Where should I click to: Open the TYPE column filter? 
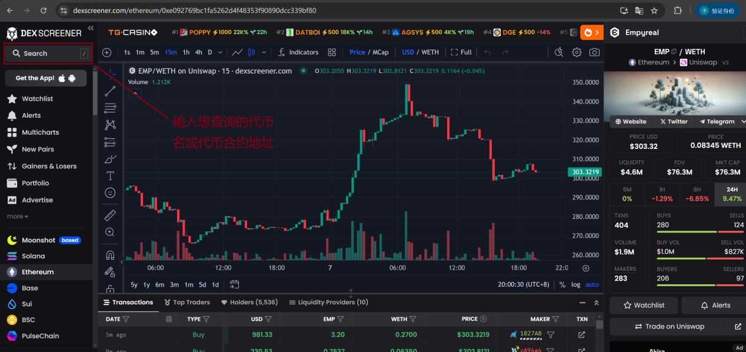206,319
